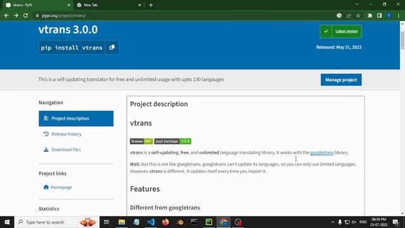Go back with the browser back arrow
The width and height of the screenshot is (405, 228).
(x=6, y=15)
